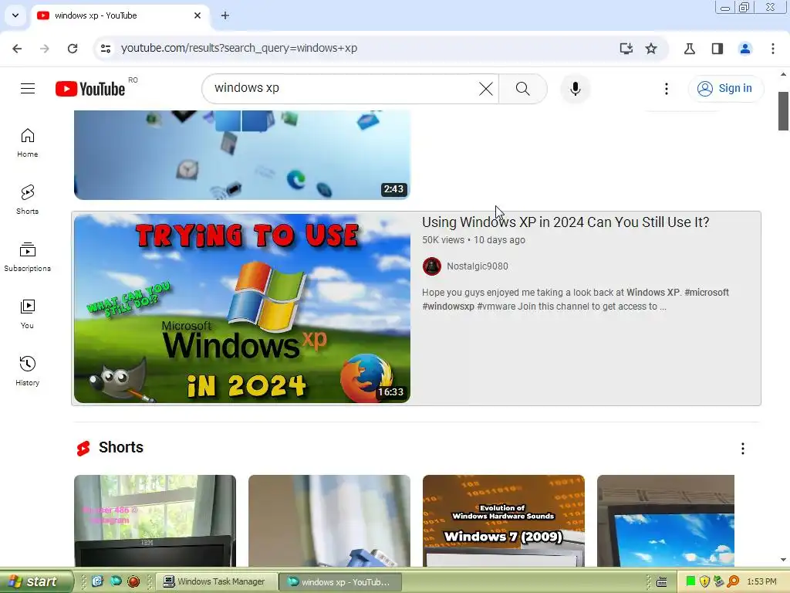This screenshot has height=593, width=790.
Task: Click scrollbar down arrow
Action: (x=783, y=560)
